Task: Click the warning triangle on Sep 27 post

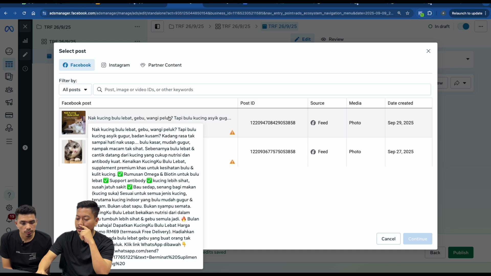Action: coord(232,162)
